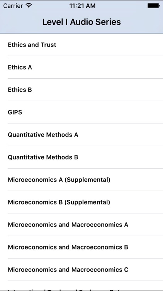Open Microeconomics A (Supplemental)
The width and height of the screenshot is (163, 291).
point(81,180)
